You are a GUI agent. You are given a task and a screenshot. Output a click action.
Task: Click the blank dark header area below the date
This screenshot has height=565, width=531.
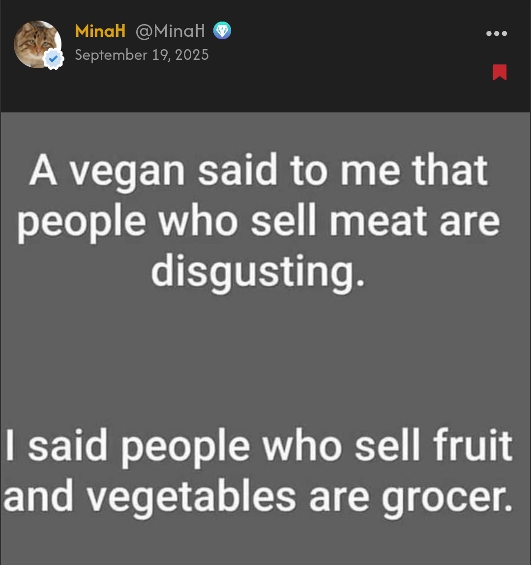[x=265, y=90]
